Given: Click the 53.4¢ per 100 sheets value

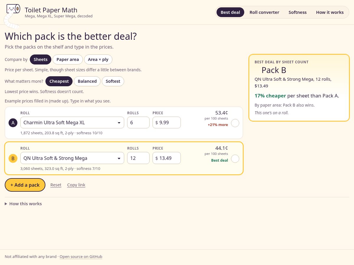Looking at the screenshot, I should pyautogui.click(x=222, y=113).
